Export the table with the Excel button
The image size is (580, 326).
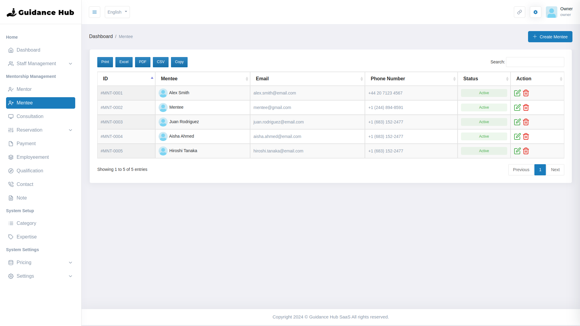coord(124,62)
